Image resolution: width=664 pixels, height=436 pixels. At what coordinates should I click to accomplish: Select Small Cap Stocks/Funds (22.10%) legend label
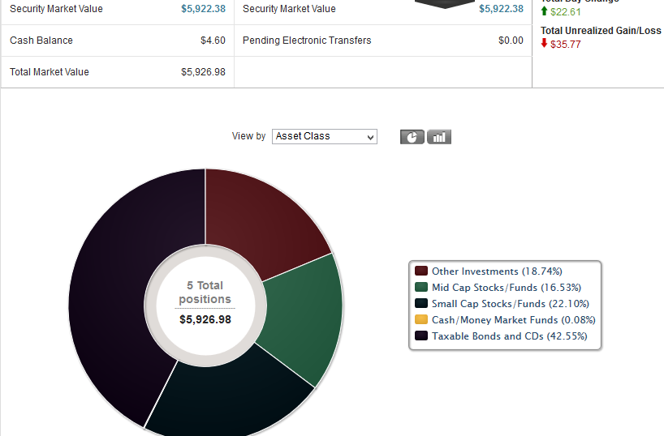(x=511, y=304)
